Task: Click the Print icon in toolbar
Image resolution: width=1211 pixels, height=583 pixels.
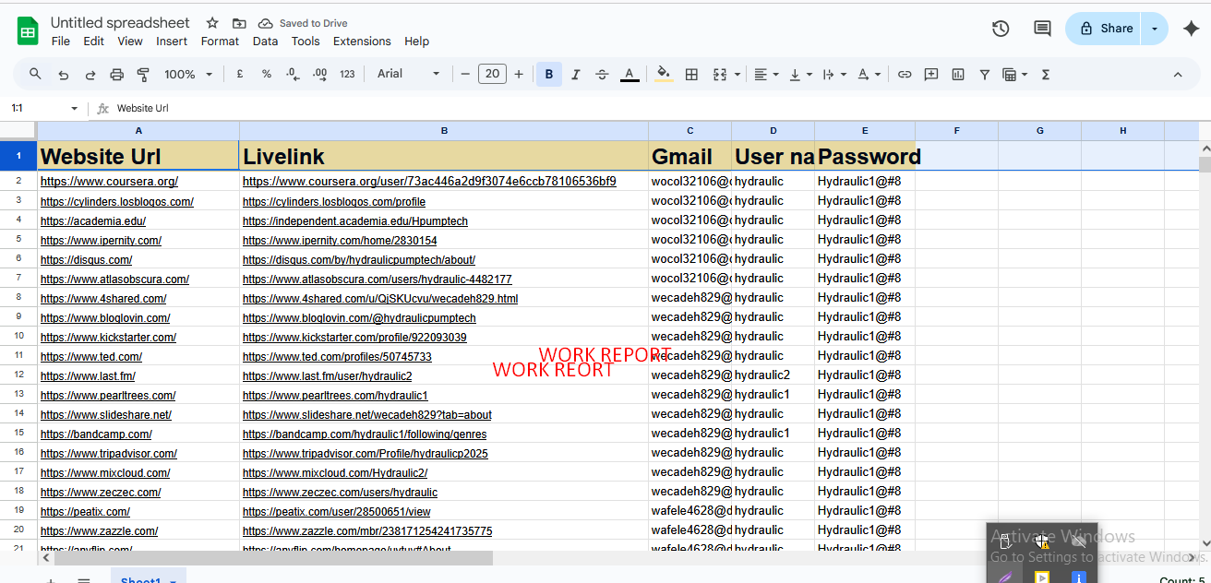Action: [116, 75]
